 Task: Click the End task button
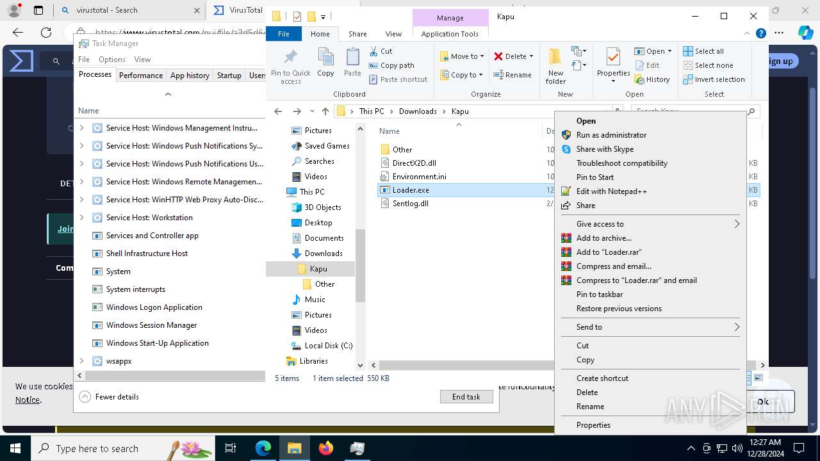pos(466,397)
